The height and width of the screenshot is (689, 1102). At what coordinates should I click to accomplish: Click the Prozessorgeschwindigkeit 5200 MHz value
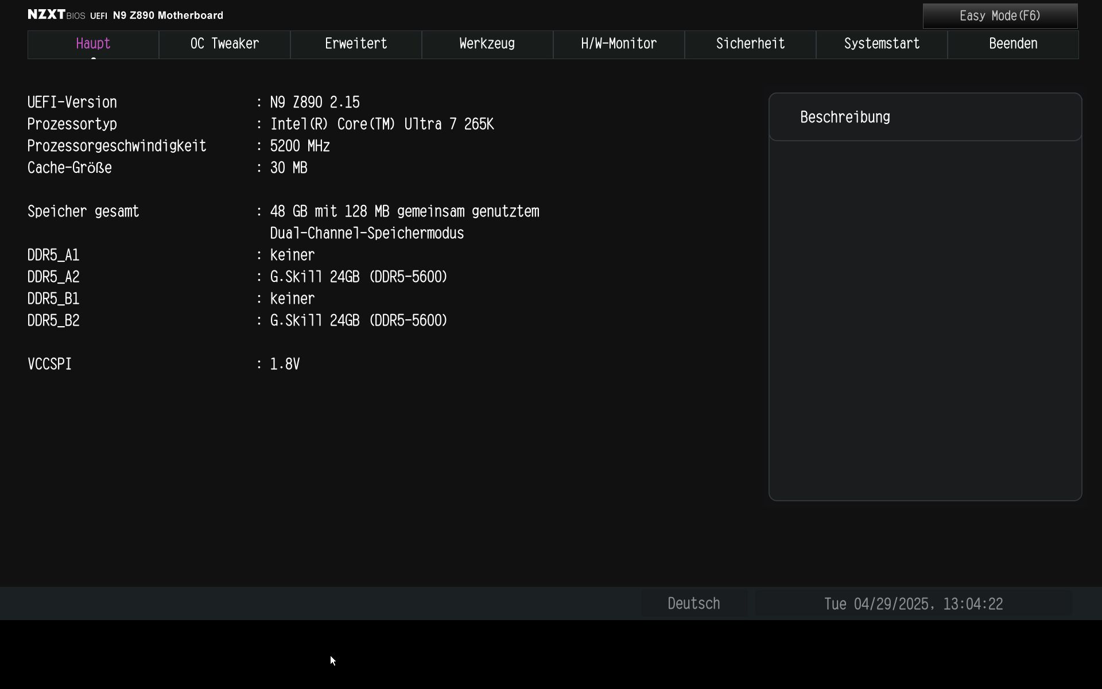coord(300,146)
